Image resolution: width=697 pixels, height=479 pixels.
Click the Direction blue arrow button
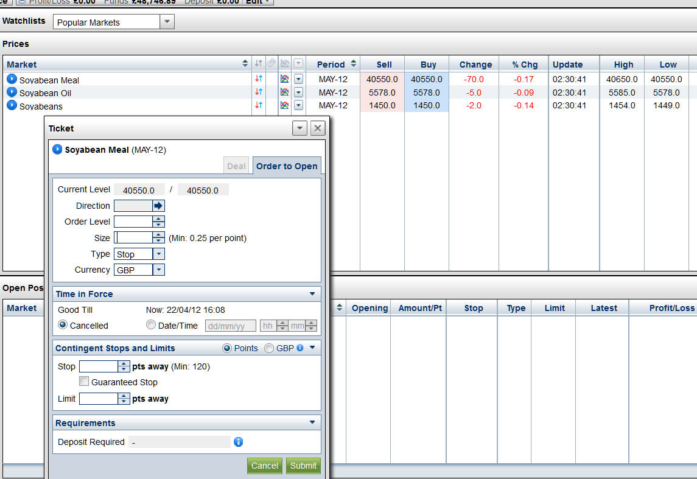(x=158, y=206)
